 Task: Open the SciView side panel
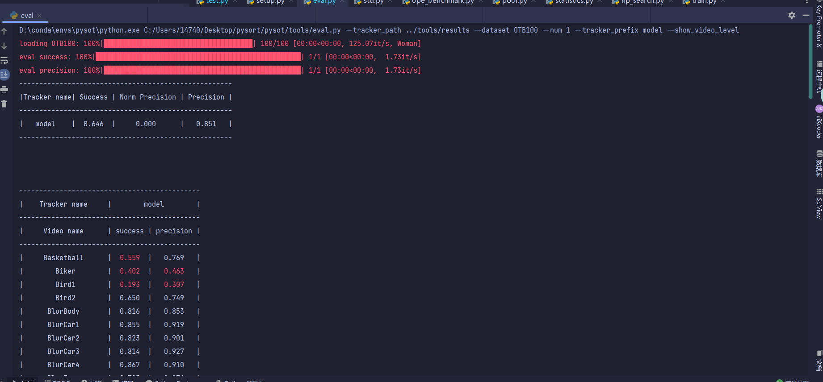click(x=819, y=203)
